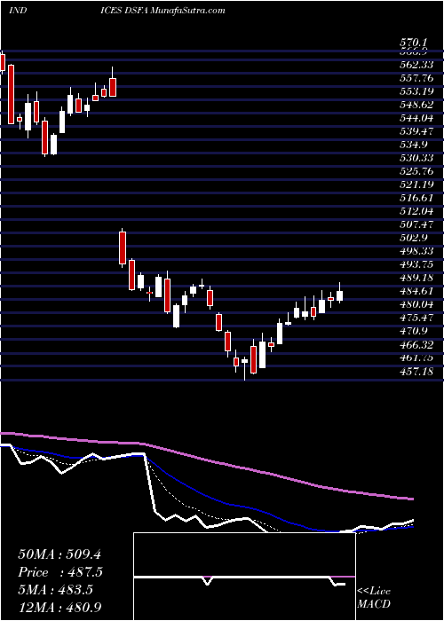This screenshot has height=621, width=444.
Task: Click the 480.04 price level label
Action: [416, 306]
